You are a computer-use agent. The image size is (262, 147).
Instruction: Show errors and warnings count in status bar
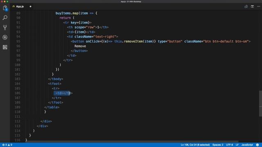pos(7,145)
